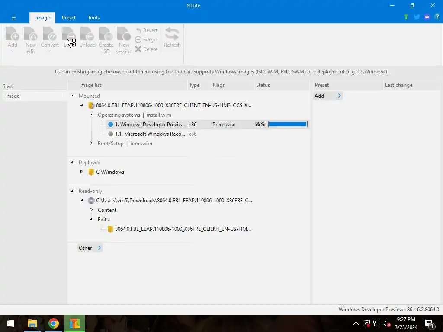Screen dimensions: 443x332
Task: Select Windows Developer Preview image row
Action: pos(208,124)
